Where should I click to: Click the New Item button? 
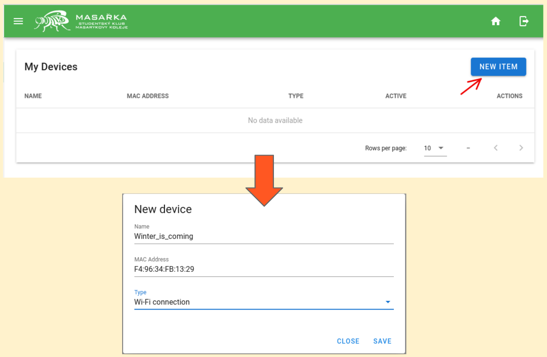tap(498, 67)
